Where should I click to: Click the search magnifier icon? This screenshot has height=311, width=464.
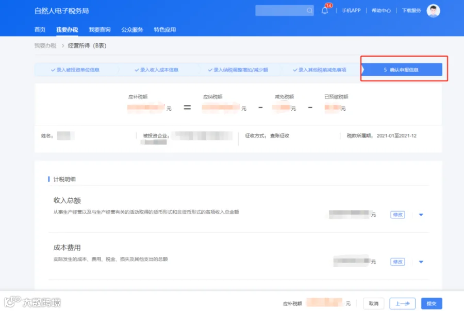(x=309, y=11)
